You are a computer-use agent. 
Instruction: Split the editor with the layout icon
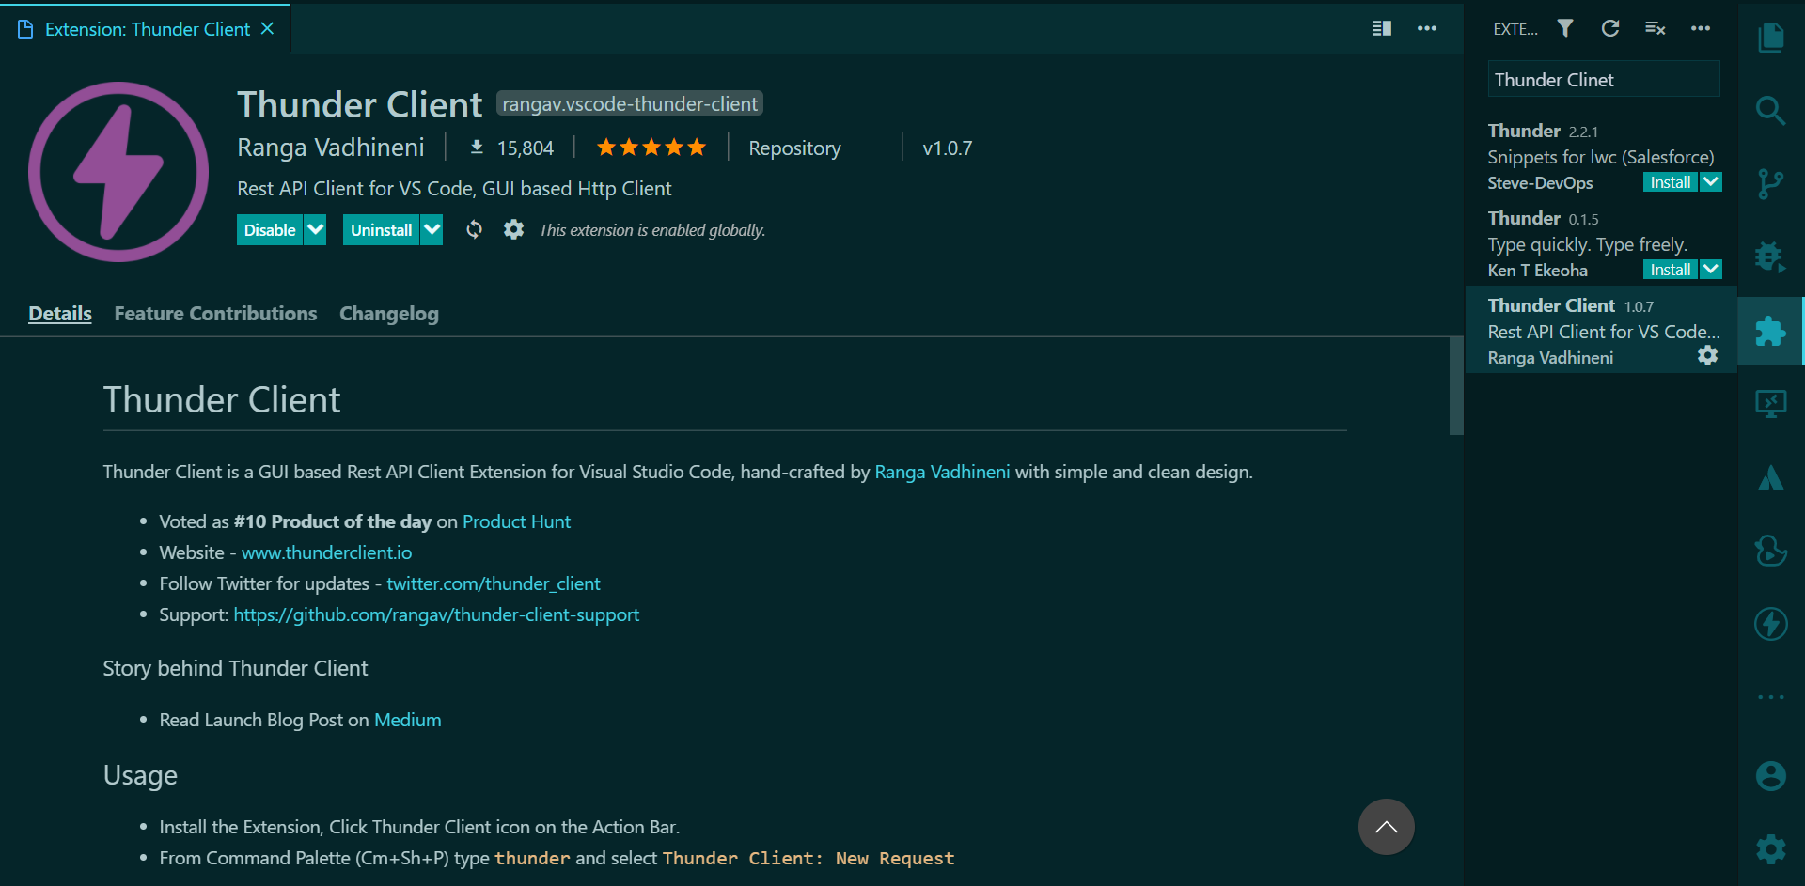1382,28
